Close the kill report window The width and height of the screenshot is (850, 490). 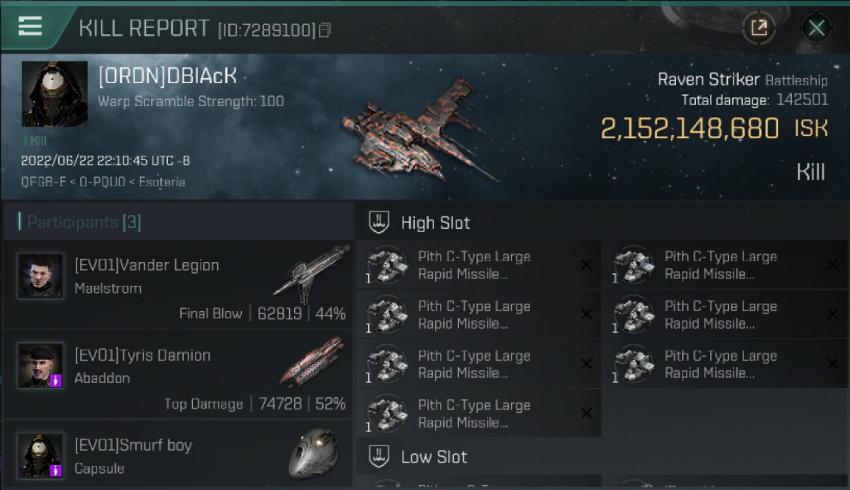point(816,28)
